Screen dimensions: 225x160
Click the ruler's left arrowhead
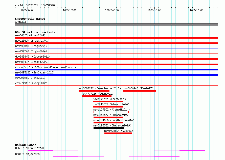16,8
